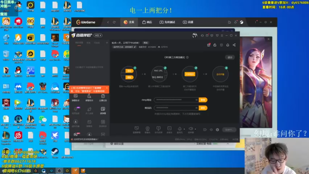Copy the stream key code

click(x=203, y=108)
